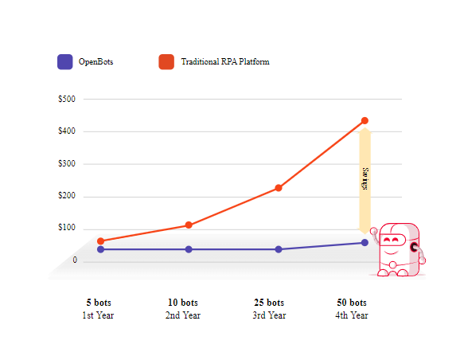Select Traditional RPA point for 2nd Year
The image size is (460, 356).
pyautogui.click(x=189, y=225)
